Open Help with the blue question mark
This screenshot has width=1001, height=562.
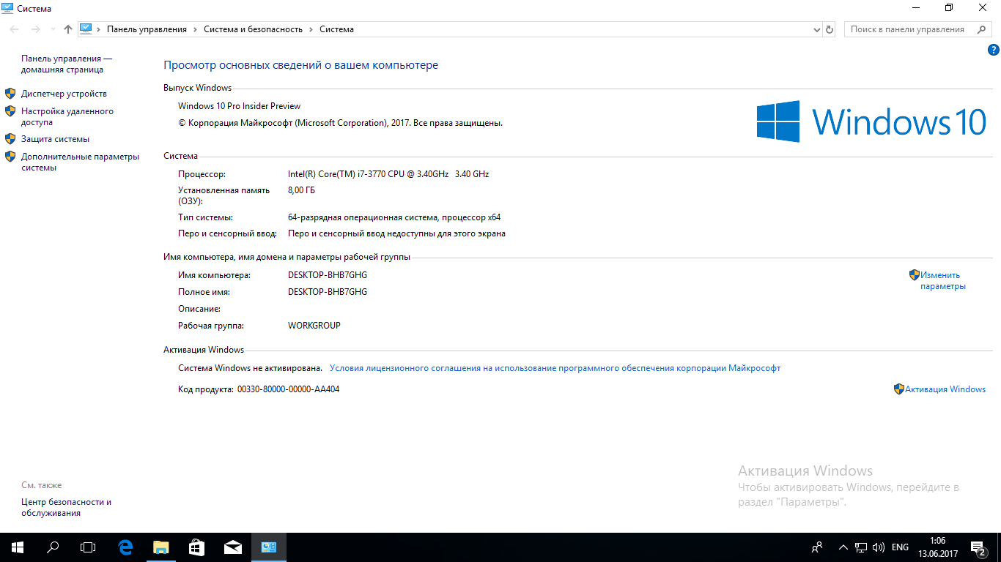[x=994, y=50]
